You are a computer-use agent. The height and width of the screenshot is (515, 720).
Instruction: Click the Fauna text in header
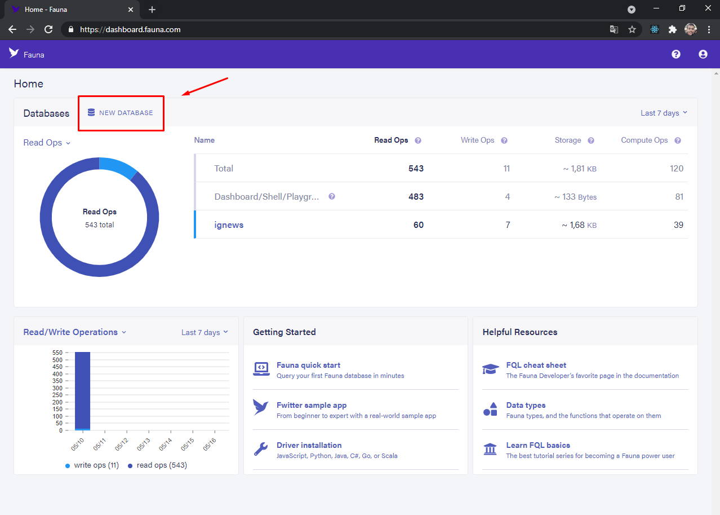tap(34, 55)
